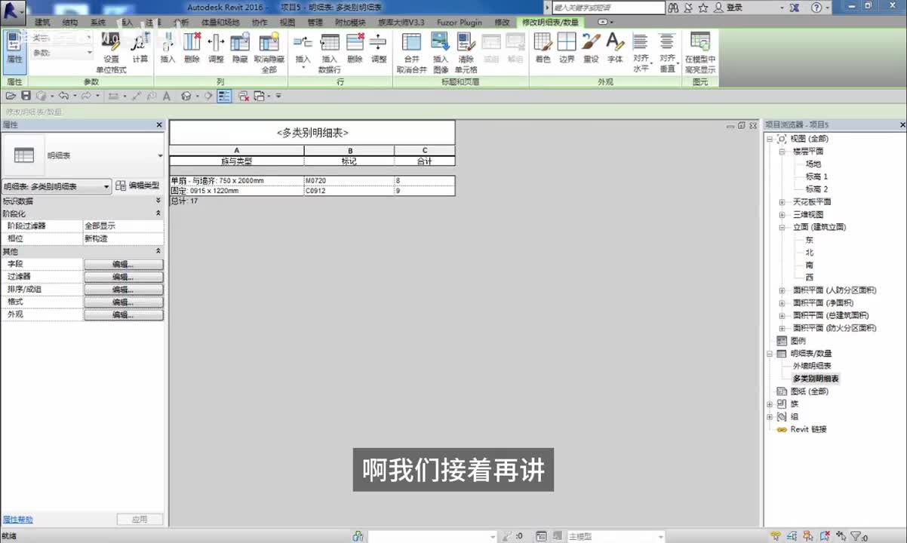Viewport: 907px width, 543px height.
Task: Click 在模型中高亮显示 highlight icon
Action: (x=700, y=53)
